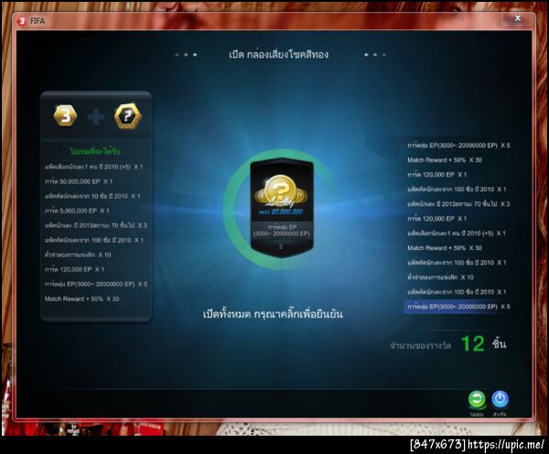The image size is (549, 454).
Task: Open the center Lucky EP reward card
Action: 282,209
